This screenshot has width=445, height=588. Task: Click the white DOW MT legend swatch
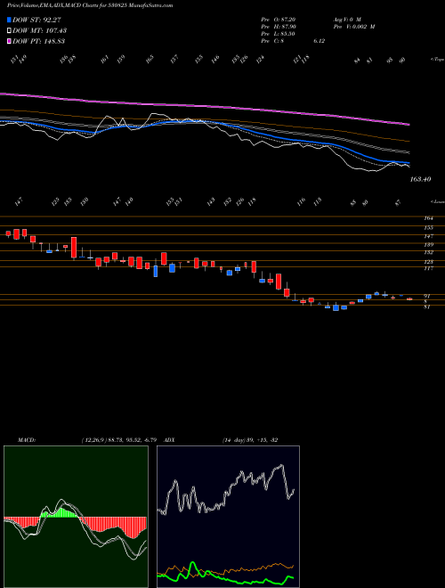9,30
